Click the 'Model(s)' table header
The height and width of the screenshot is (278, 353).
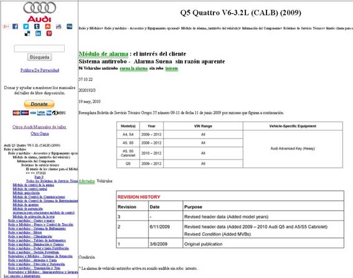click(x=128, y=126)
